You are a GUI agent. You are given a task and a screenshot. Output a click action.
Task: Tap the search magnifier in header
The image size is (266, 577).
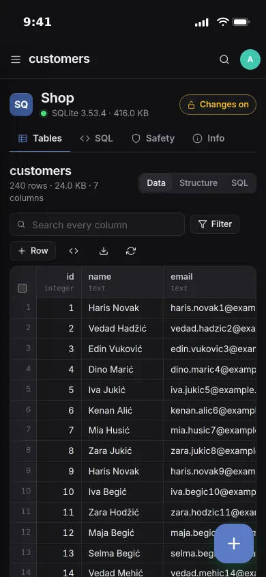[x=224, y=59]
